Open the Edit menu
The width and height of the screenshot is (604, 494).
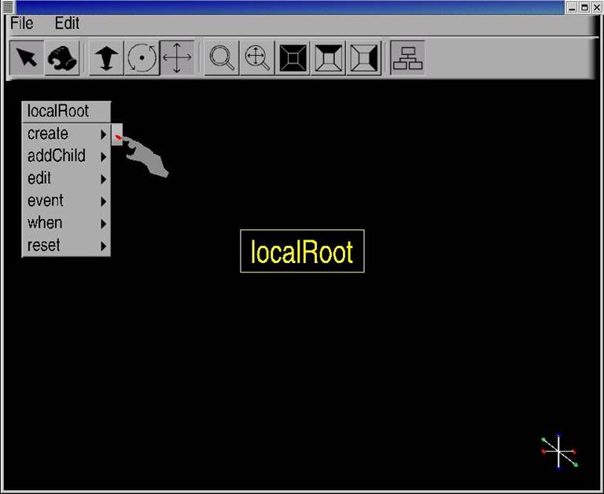coord(67,24)
